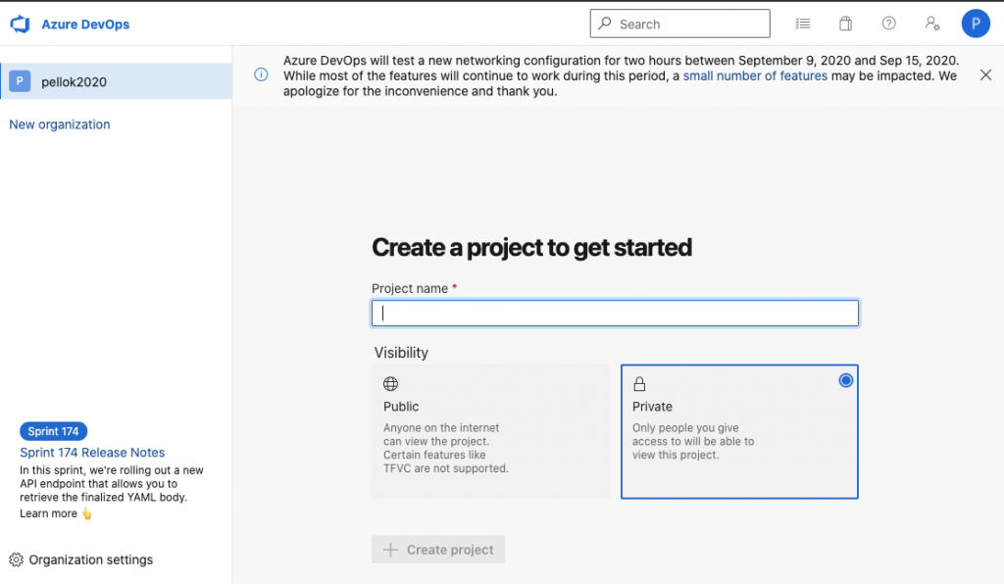The image size is (1004, 584).
Task: Open the User settings icon
Action: click(x=932, y=24)
